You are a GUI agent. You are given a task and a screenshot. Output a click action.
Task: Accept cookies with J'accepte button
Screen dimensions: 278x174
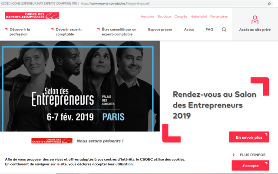point(250,165)
